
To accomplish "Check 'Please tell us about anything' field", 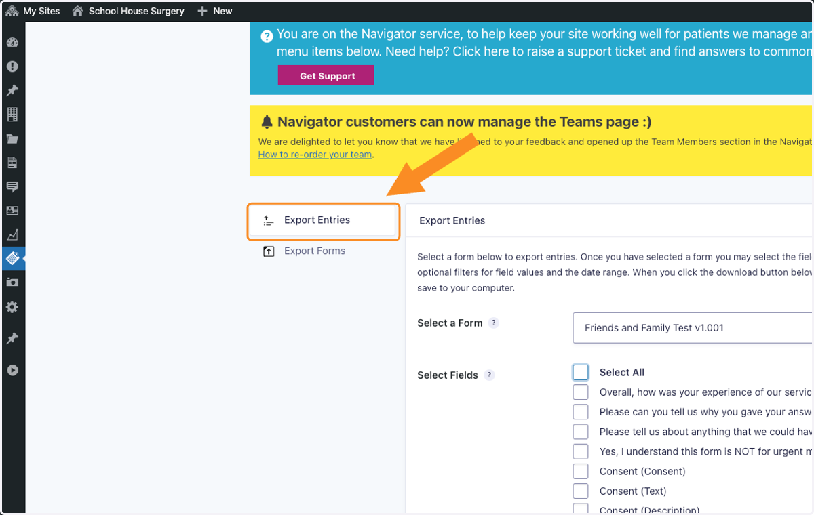I will 581,432.
